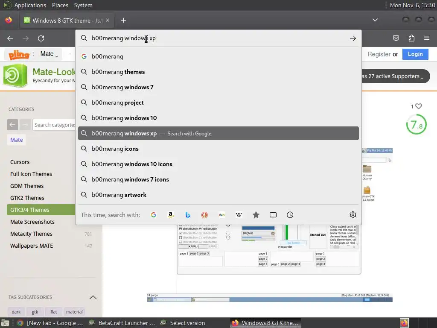Search this time with Wikipedia icon
The width and height of the screenshot is (437, 328).
239,215
